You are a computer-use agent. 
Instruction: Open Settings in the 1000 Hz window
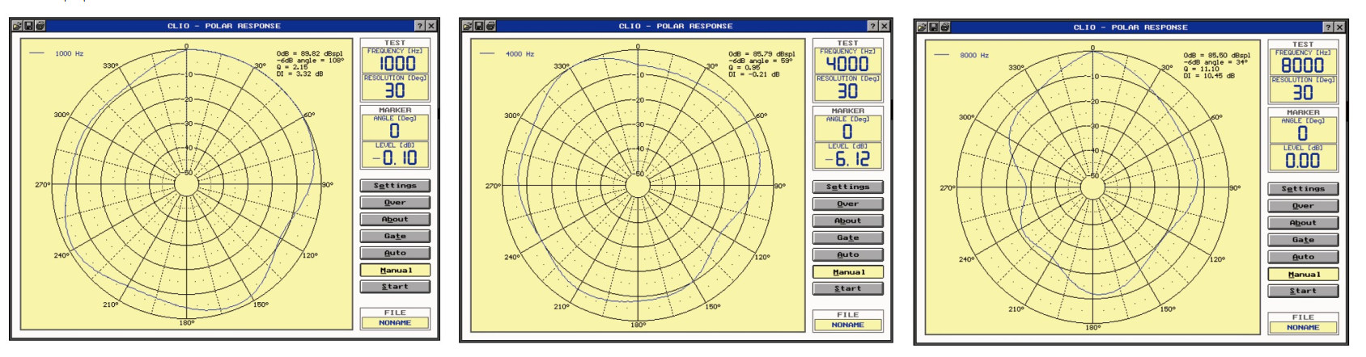395,186
